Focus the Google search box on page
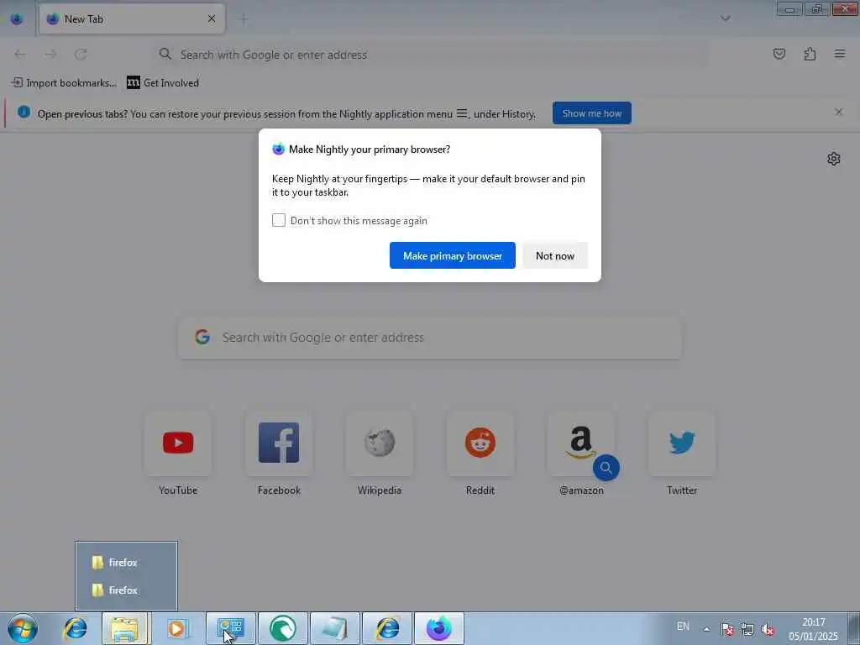 point(430,338)
